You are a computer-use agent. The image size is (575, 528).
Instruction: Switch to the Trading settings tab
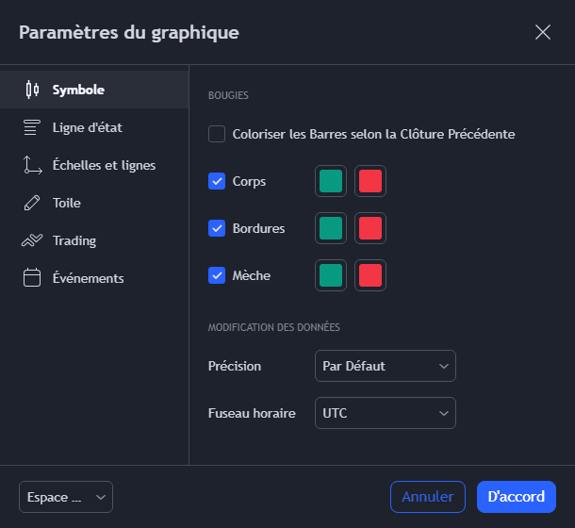point(74,240)
